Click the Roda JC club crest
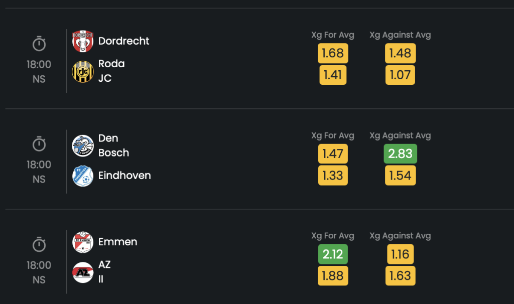This screenshot has width=514, height=304. pyautogui.click(x=83, y=71)
